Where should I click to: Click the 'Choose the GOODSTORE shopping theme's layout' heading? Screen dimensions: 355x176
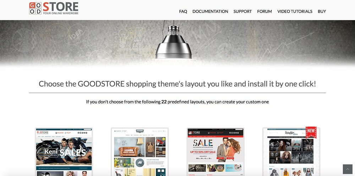pyautogui.click(x=177, y=84)
